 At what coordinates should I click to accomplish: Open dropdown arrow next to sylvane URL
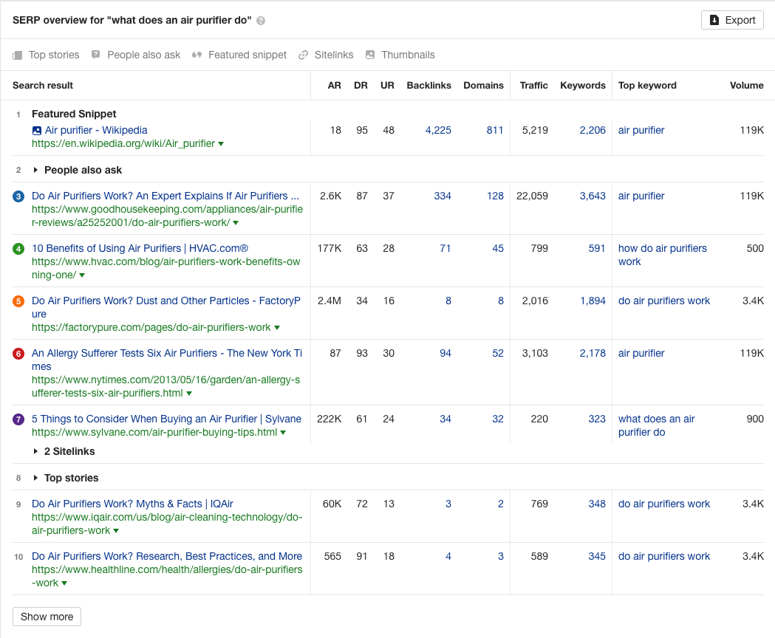point(283,433)
